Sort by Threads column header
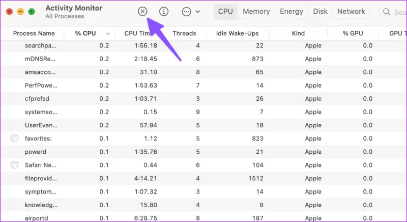The image size is (407, 222). pyautogui.click(x=184, y=33)
